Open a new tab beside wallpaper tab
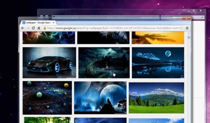Screen dimensions: 210x123 [x=60, y=23]
